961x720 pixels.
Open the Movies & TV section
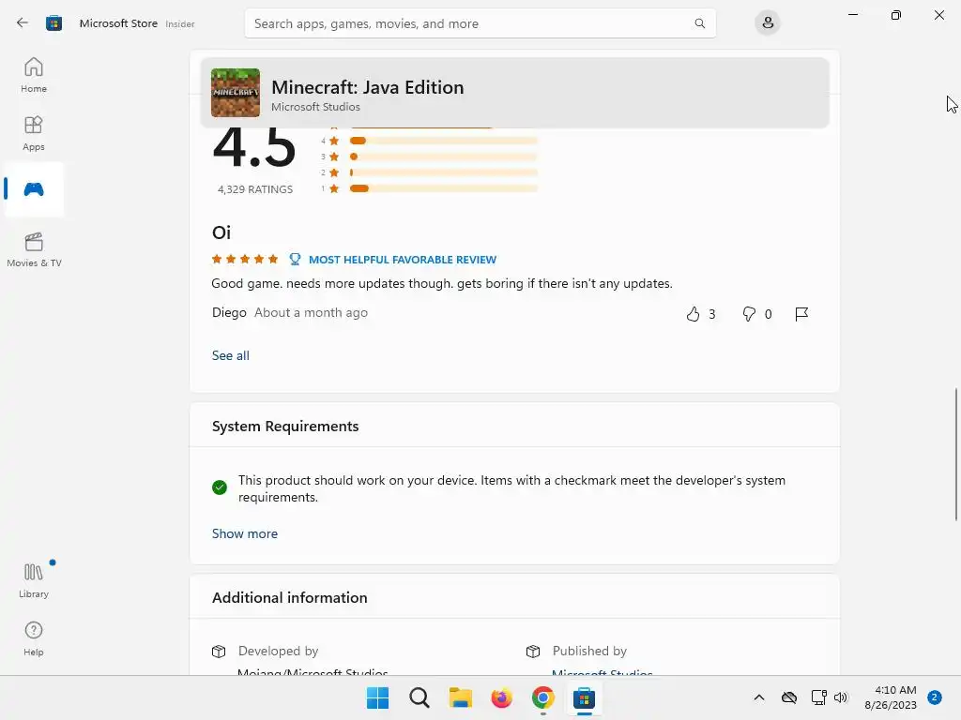(x=34, y=249)
